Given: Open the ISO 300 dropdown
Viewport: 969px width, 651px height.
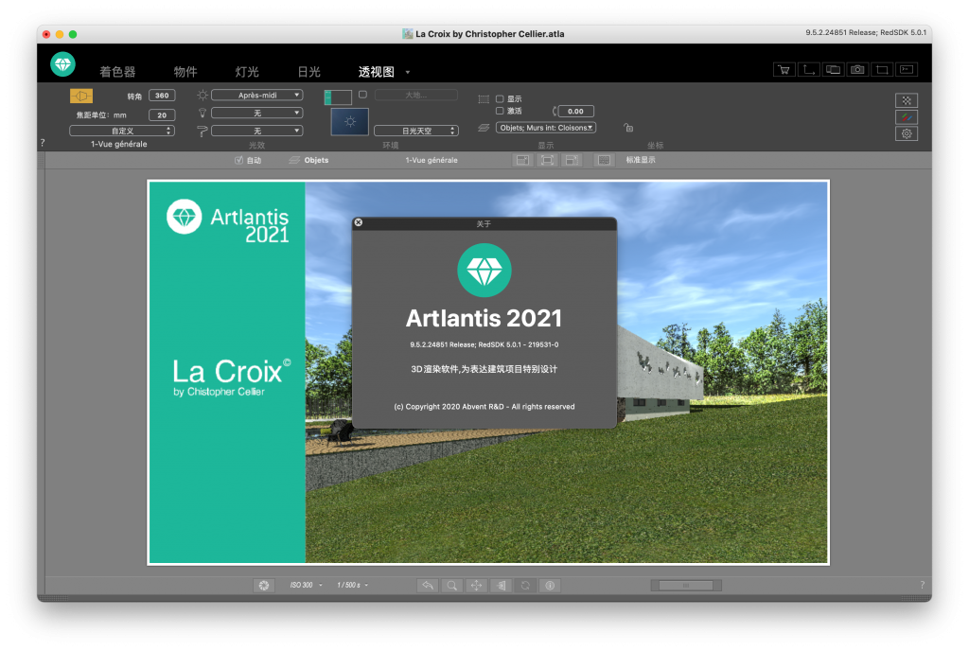Looking at the screenshot, I should pyautogui.click(x=306, y=585).
